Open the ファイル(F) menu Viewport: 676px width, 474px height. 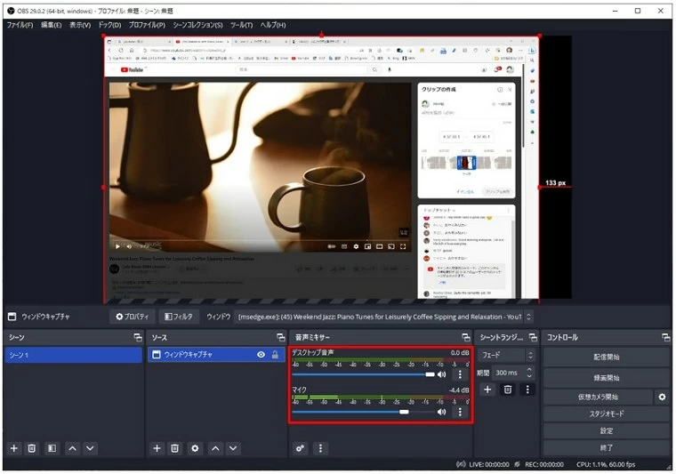19,25
